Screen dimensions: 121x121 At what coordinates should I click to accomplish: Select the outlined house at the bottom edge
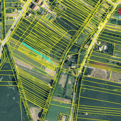coord(61,118)
